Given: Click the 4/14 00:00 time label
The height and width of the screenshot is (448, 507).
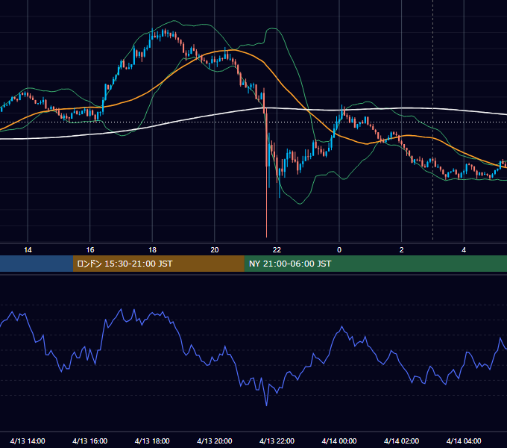Looking at the screenshot, I should [339, 441].
